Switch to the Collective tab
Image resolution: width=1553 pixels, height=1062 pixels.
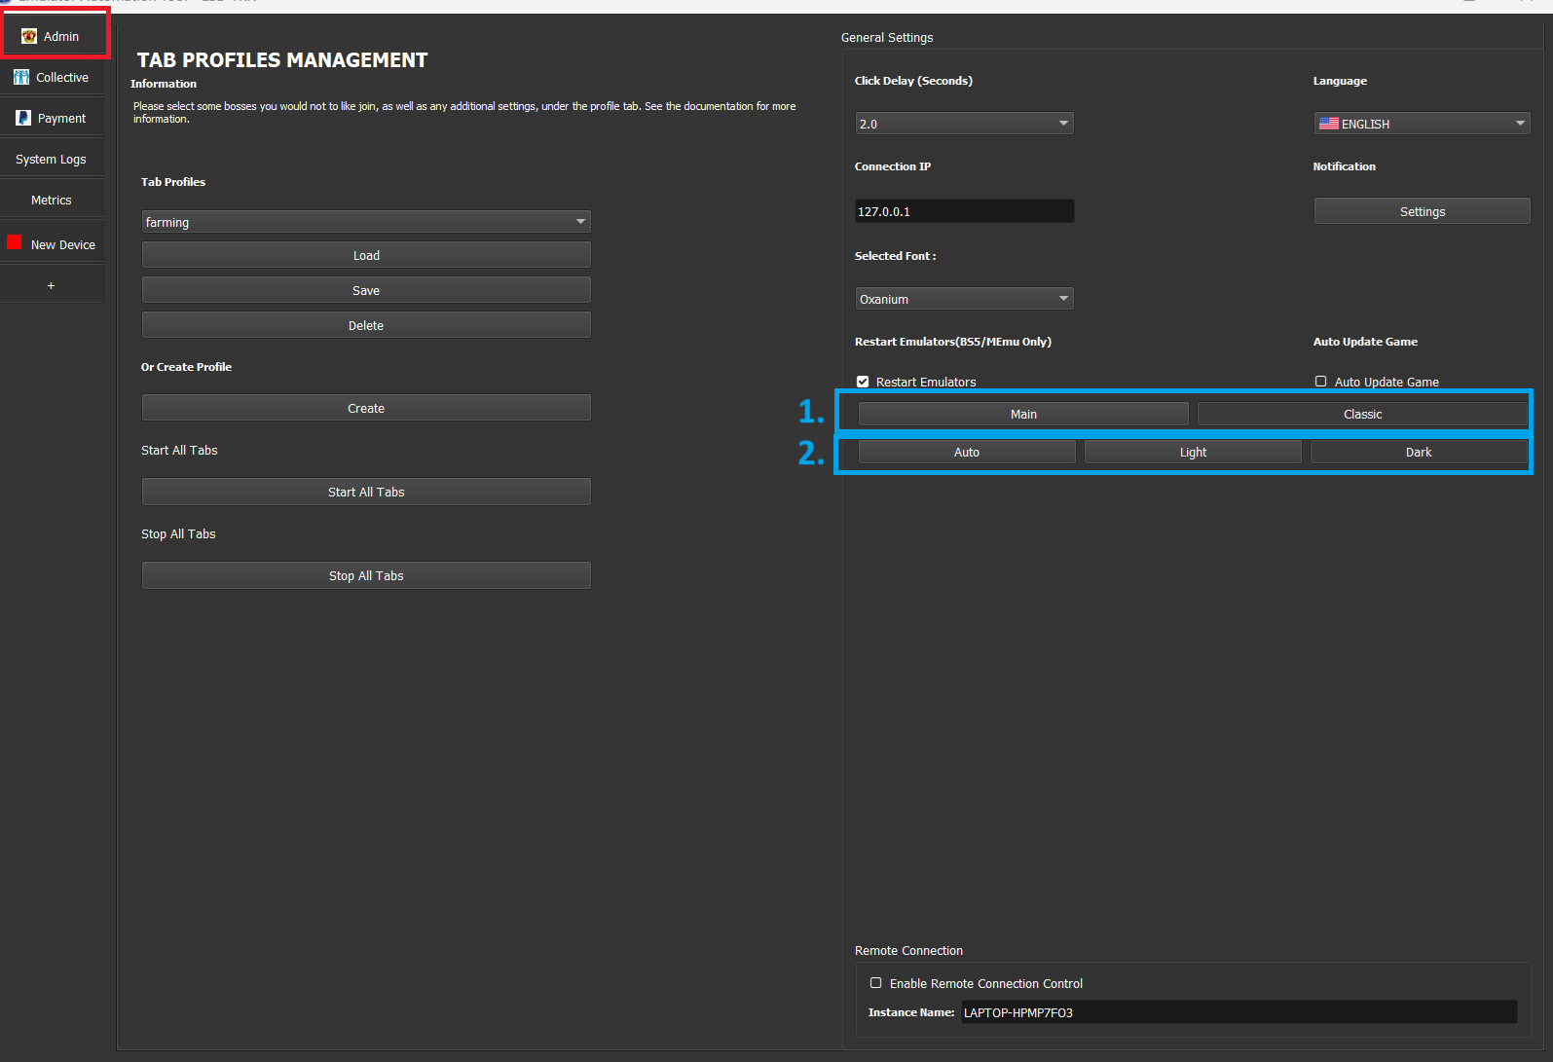[x=53, y=77]
